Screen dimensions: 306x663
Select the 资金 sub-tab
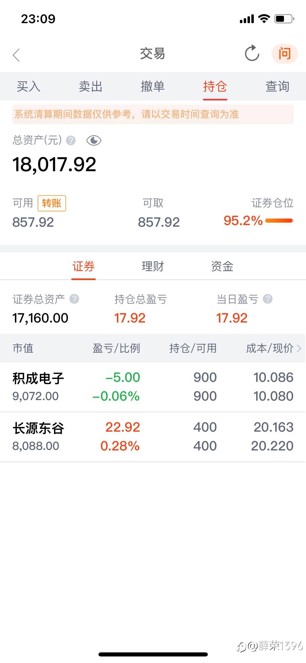pyautogui.click(x=222, y=266)
